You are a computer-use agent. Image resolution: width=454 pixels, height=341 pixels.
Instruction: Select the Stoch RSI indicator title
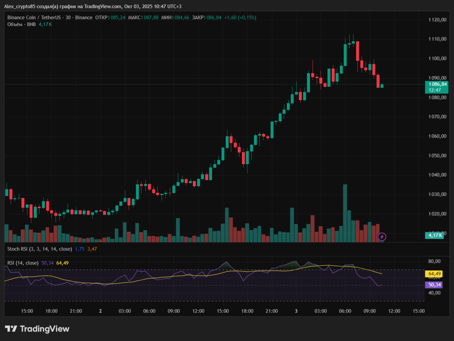pyautogui.click(x=39, y=249)
